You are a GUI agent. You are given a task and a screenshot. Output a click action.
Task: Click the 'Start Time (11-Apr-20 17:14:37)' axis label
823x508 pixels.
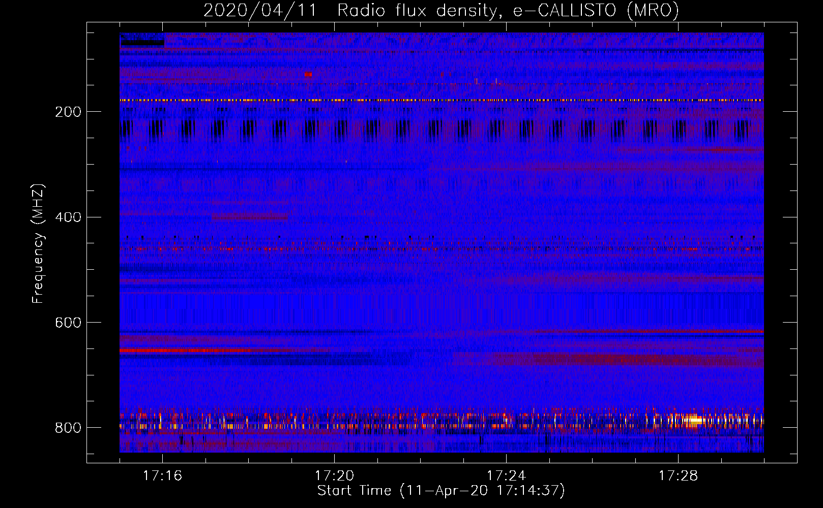(441, 491)
